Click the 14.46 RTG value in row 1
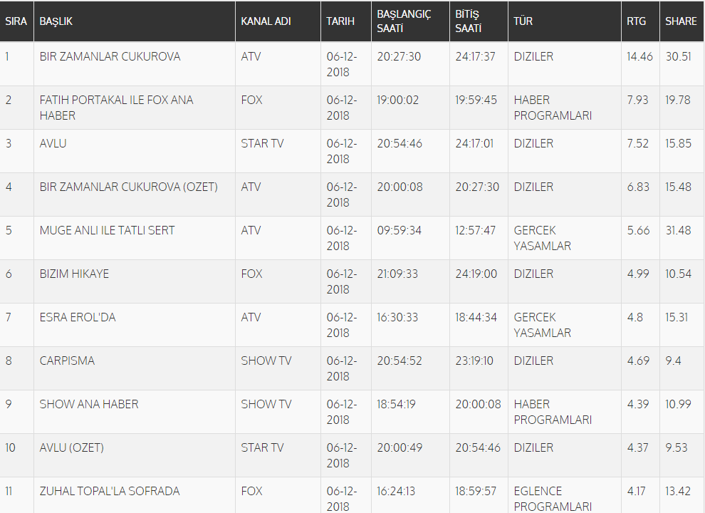 point(639,57)
